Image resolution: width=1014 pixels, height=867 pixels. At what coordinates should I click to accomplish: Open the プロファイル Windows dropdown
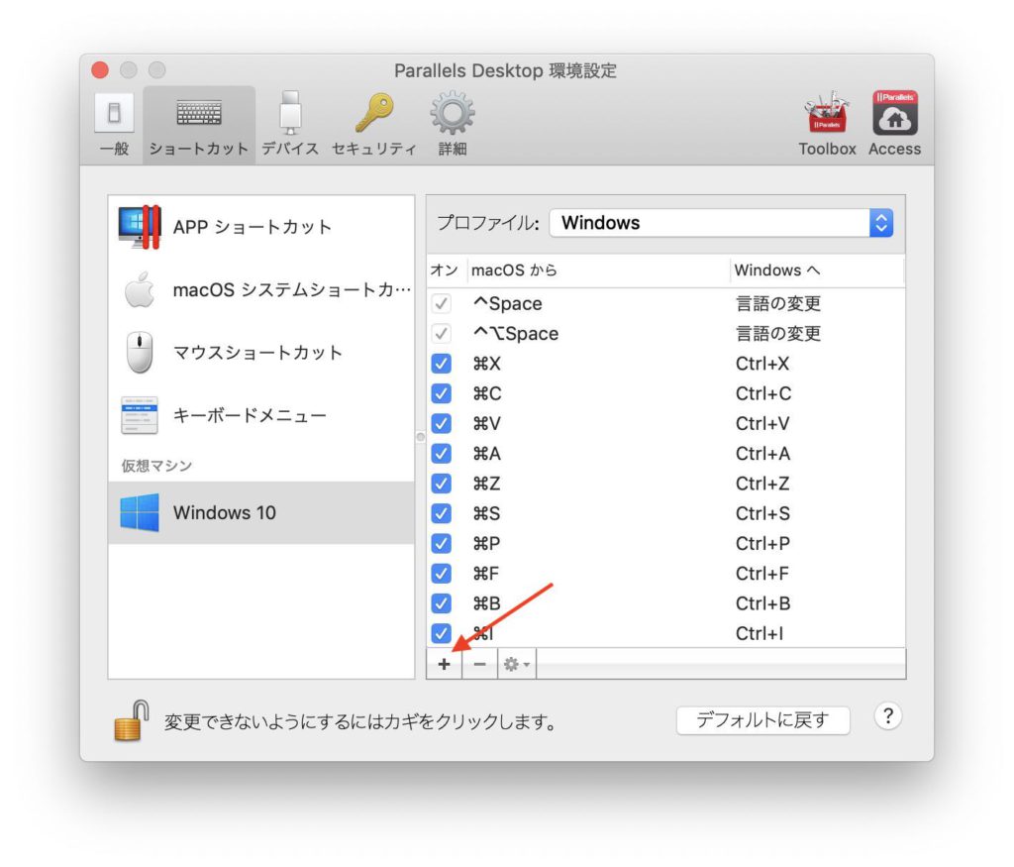click(721, 223)
